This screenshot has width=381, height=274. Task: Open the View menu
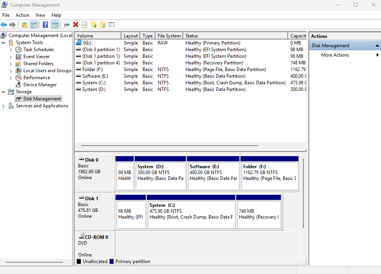[x=40, y=15]
